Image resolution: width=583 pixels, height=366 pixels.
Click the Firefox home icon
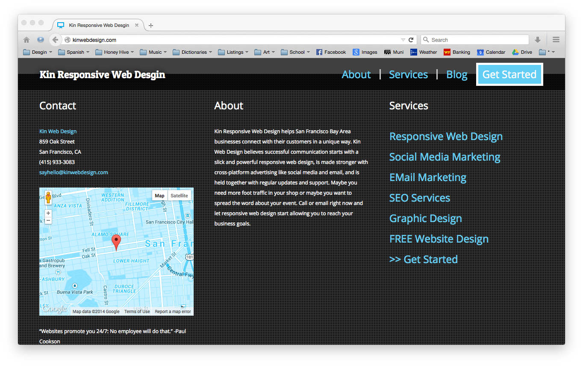pos(26,40)
